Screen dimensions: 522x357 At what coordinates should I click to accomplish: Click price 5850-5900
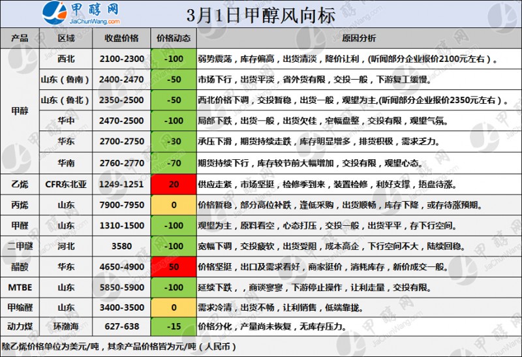coord(121,288)
